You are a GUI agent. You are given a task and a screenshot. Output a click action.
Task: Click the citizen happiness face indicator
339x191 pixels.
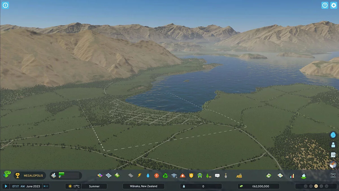[x=316, y=186]
